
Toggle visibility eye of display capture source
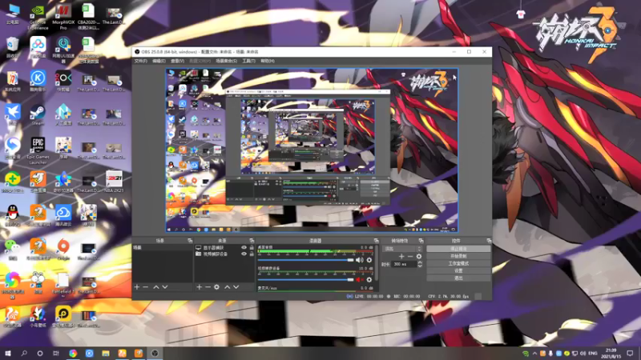(244, 248)
